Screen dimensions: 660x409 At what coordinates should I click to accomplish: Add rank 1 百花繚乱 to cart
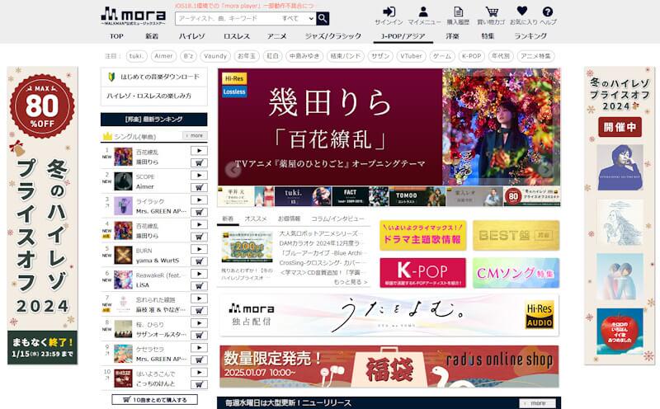pyautogui.click(x=199, y=162)
